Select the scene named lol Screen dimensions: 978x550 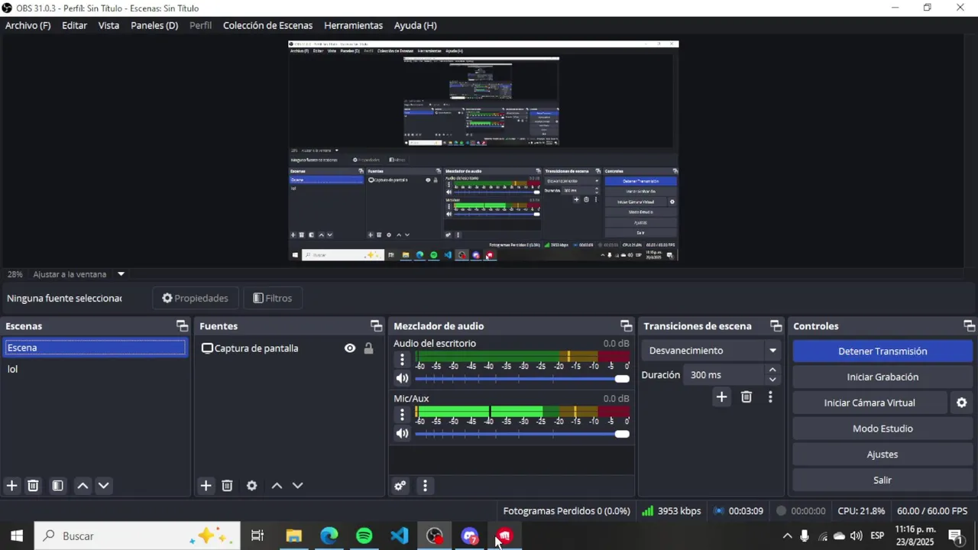tap(95, 369)
